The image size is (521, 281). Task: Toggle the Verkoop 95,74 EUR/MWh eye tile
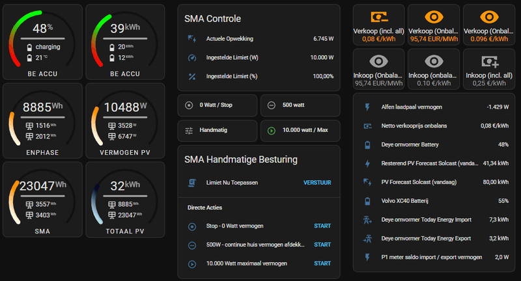pyautogui.click(x=434, y=25)
